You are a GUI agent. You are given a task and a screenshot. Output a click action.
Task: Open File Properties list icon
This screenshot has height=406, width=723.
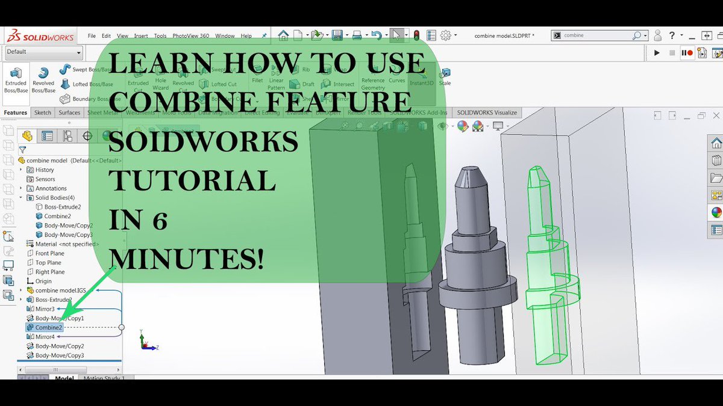coord(431,35)
